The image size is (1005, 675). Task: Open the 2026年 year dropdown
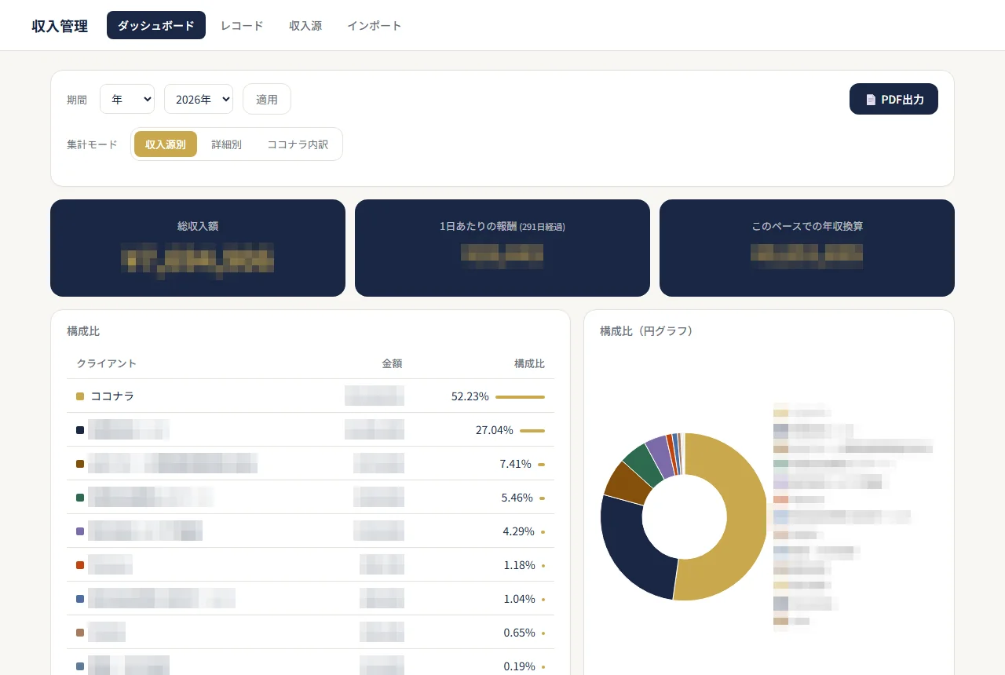tap(199, 99)
